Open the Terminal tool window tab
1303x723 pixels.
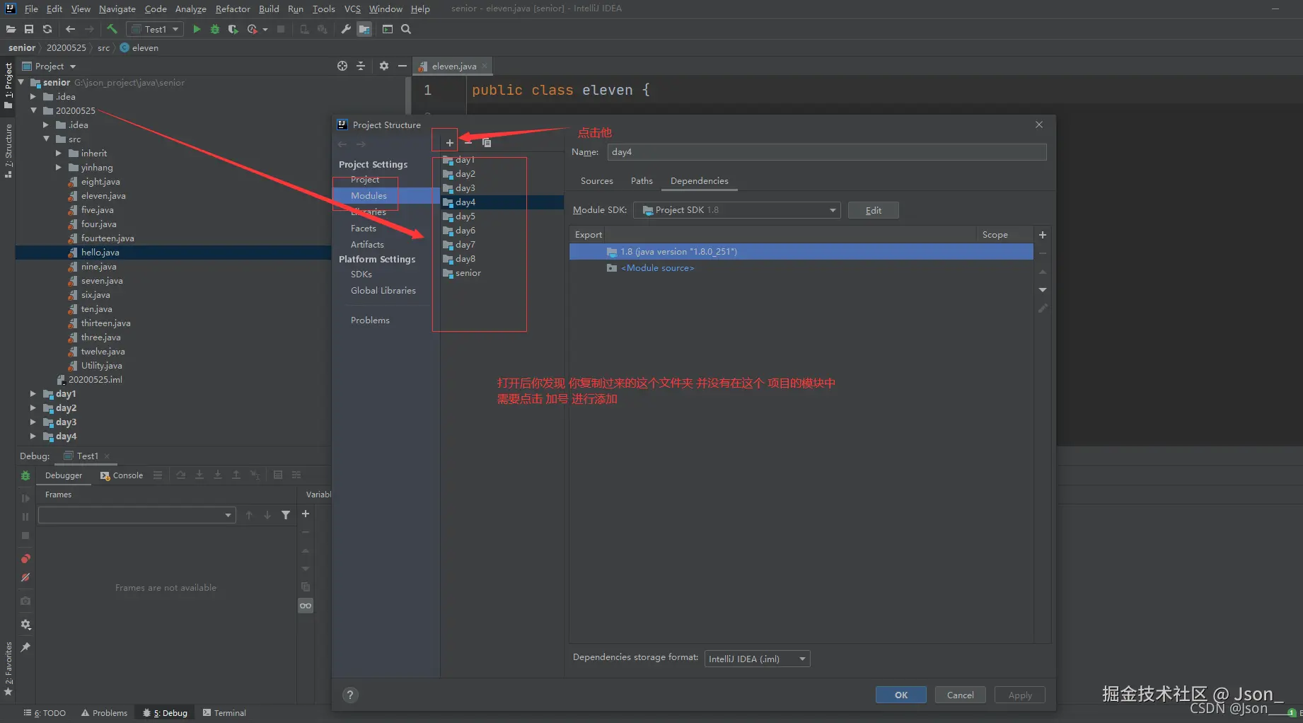point(224,713)
